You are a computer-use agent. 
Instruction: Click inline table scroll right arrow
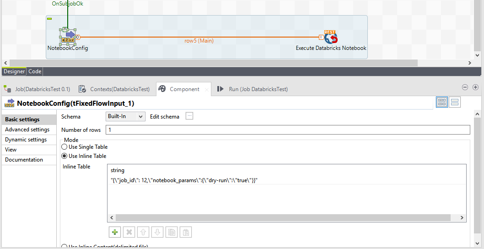[462, 218]
